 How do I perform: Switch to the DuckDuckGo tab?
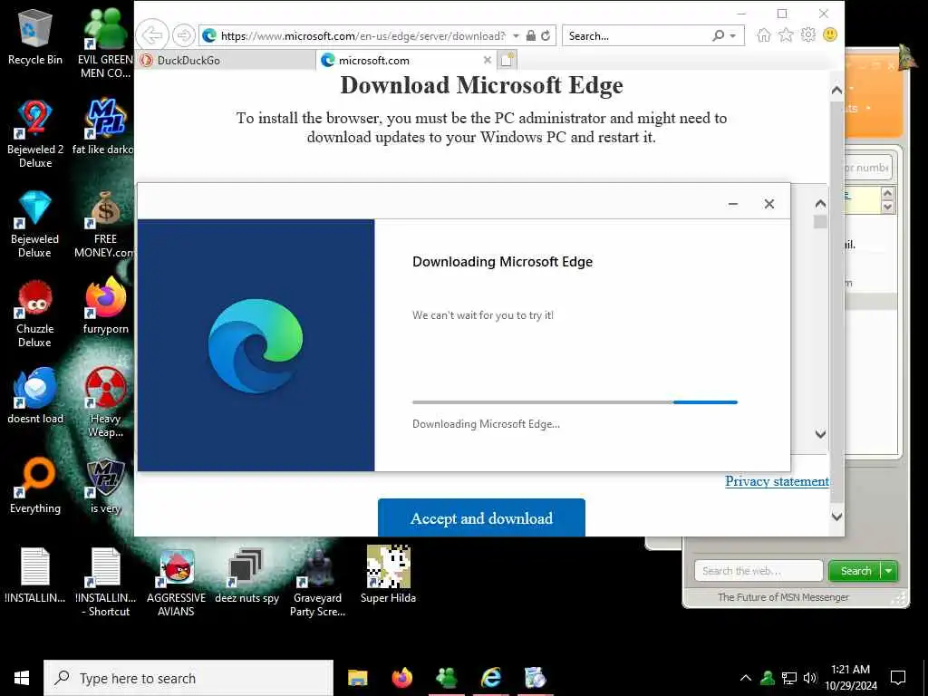[226, 60]
